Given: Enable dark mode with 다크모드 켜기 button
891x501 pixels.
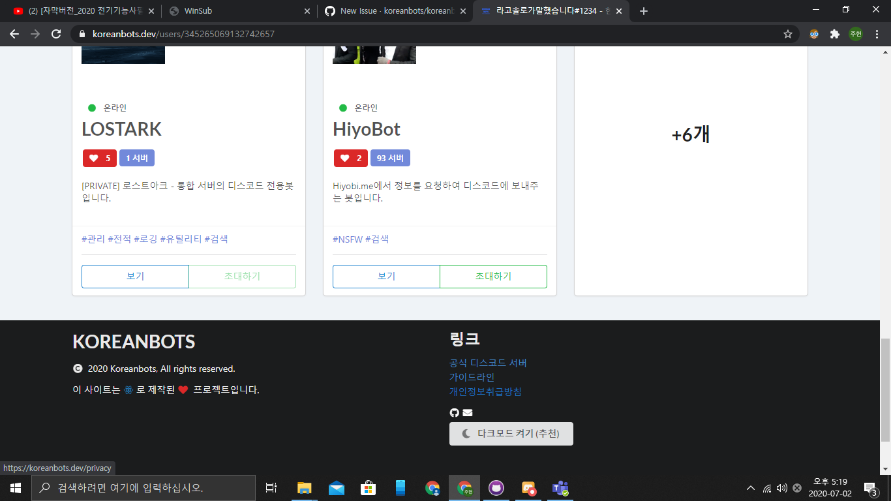Looking at the screenshot, I should (511, 433).
